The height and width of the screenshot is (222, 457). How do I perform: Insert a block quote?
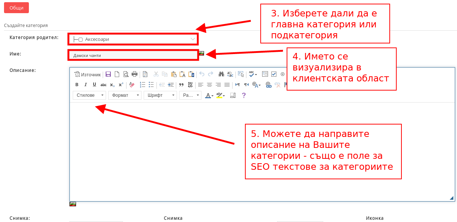pyautogui.click(x=181, y=85)
